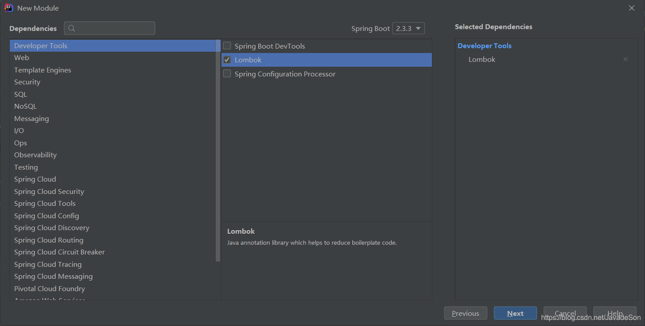The width and height of the screenshot is (645, 326).
Task: Select Spring Cloud Routing category
Action: coord(113,240)
